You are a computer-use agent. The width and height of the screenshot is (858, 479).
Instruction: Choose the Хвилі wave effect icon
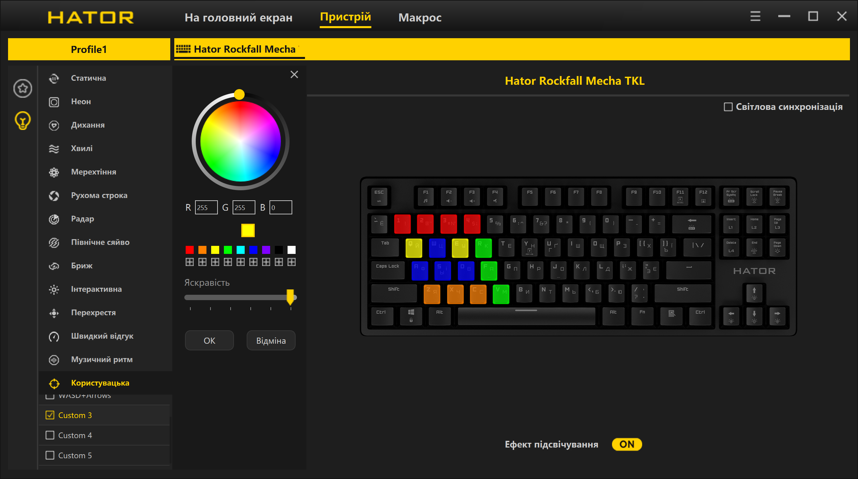54,149
